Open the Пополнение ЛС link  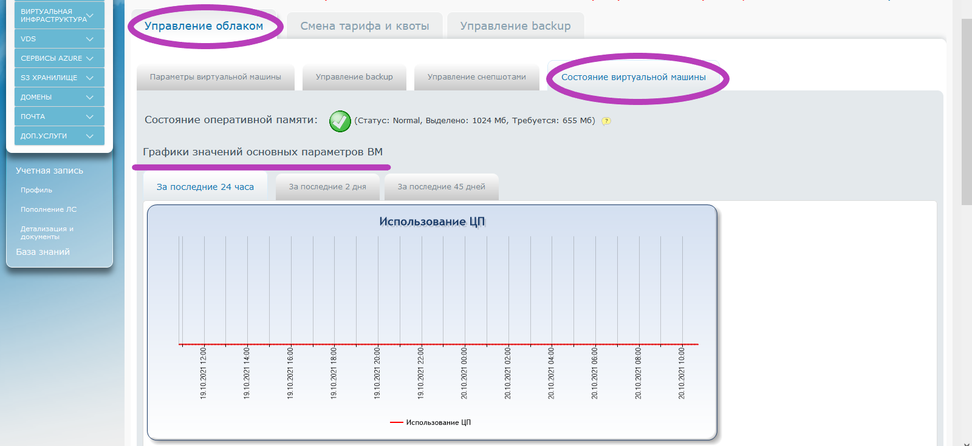[x=49, y=209]
